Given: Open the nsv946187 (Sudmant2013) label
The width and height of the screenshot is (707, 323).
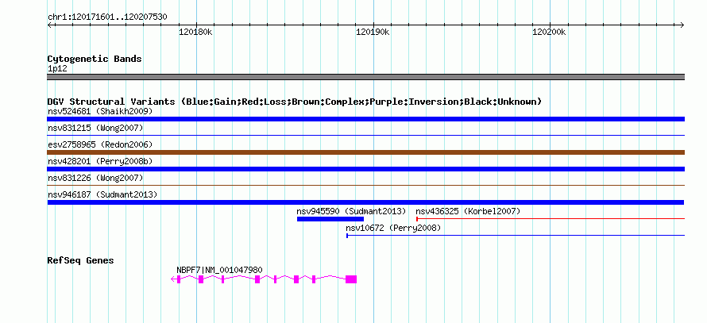Looking at the screenshot, I should [102, 194].
